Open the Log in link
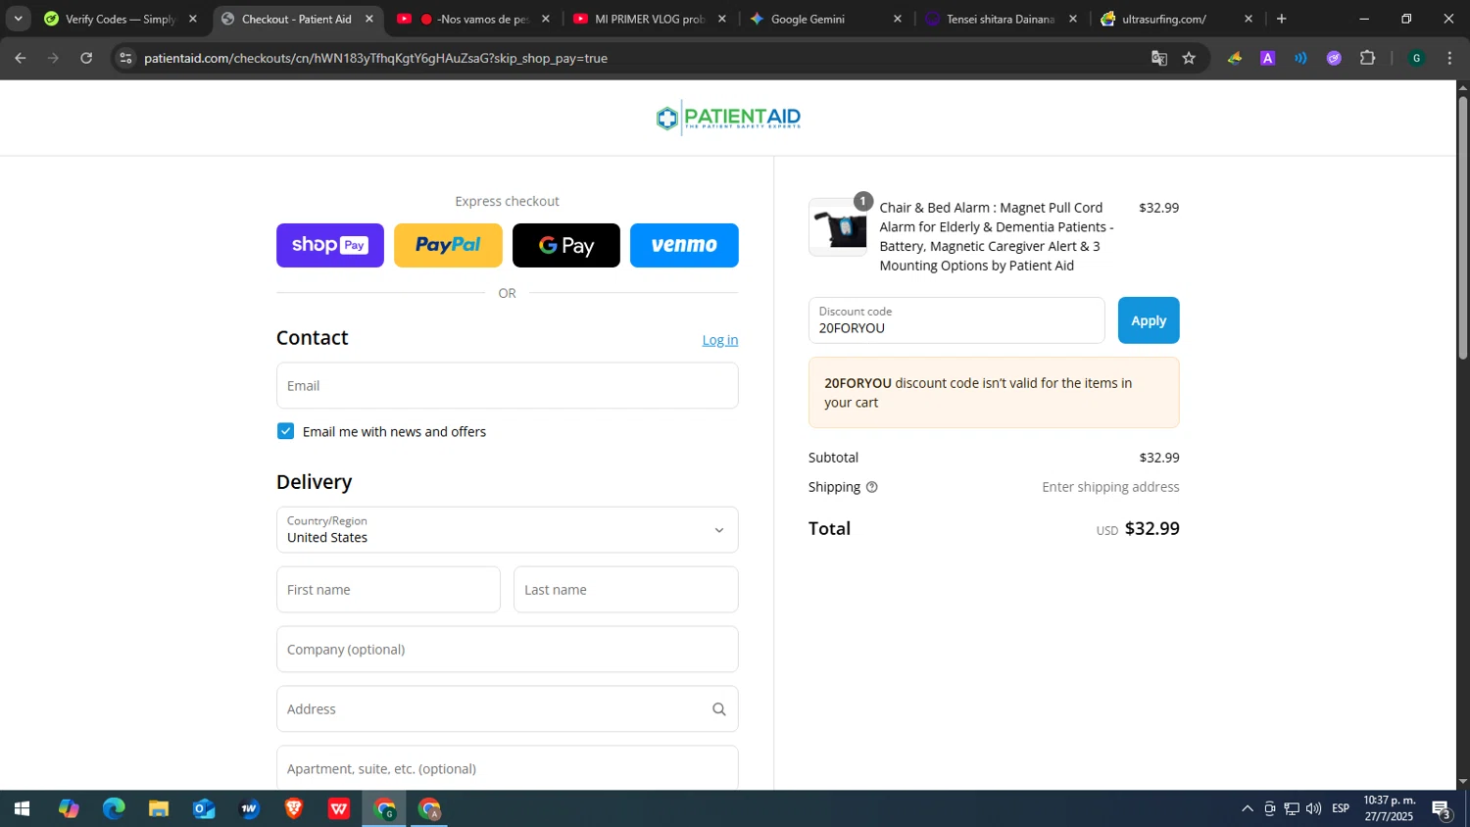The height and width of the screenshot is (827, 1470). tap(720, 340)
